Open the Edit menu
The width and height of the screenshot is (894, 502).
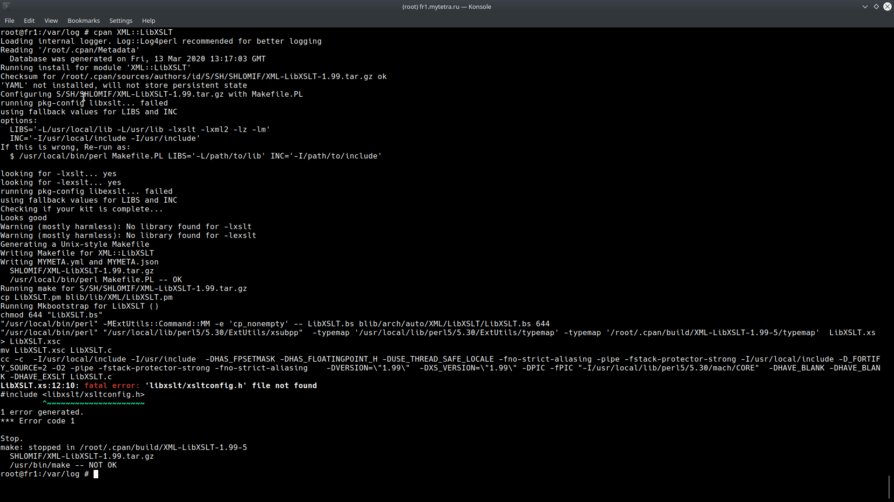[29, 20]
